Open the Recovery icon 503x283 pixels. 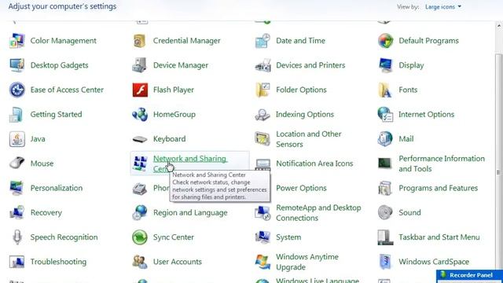(x=17, y=212)
